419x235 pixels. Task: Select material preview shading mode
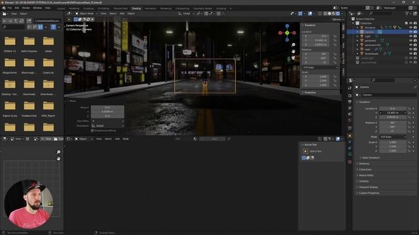333,13
